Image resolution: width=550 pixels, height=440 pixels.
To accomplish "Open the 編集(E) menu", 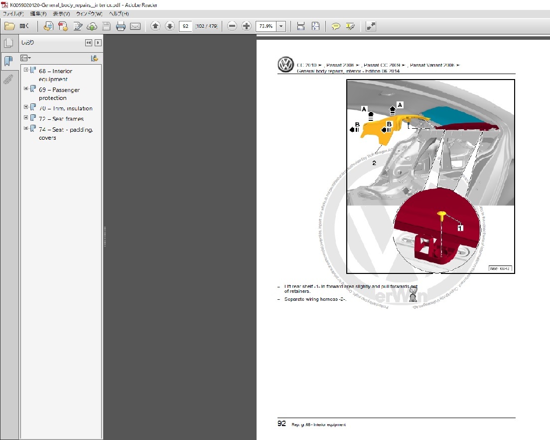I will coord(38,13).
